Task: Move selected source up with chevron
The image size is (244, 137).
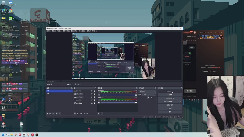Action: (84, 114)
